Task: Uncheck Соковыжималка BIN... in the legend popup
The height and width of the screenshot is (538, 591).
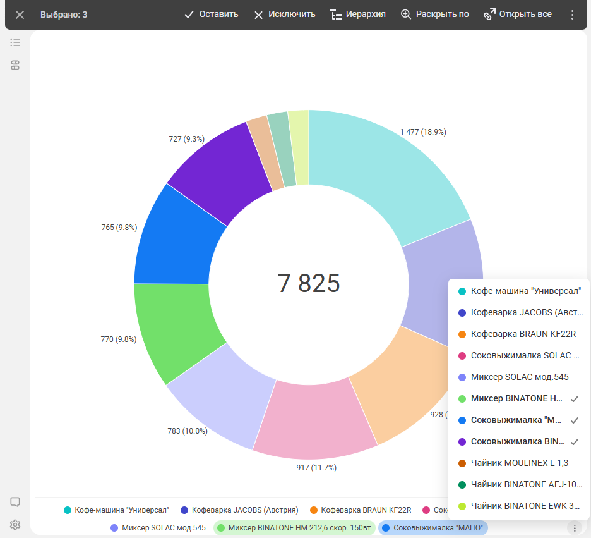Action: pyautogui.click(x=518, y=441)
